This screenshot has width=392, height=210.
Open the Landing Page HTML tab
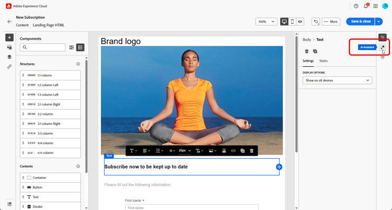(x=49, y=25)
